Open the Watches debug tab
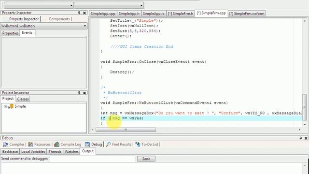The height and width of the screenshot is (174, 309). pyautogui.click(x=71, y=151)
